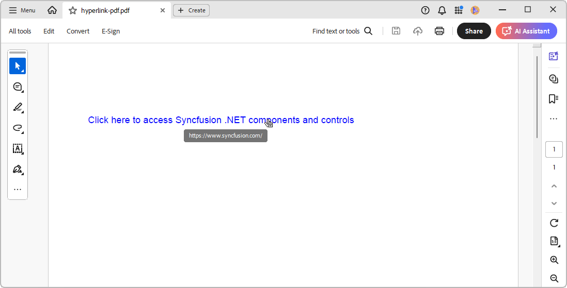This screenshot has width=567, height=288.
Task: Open page display options dropdown
Action: pyautogui.click(x=554, y=241)
